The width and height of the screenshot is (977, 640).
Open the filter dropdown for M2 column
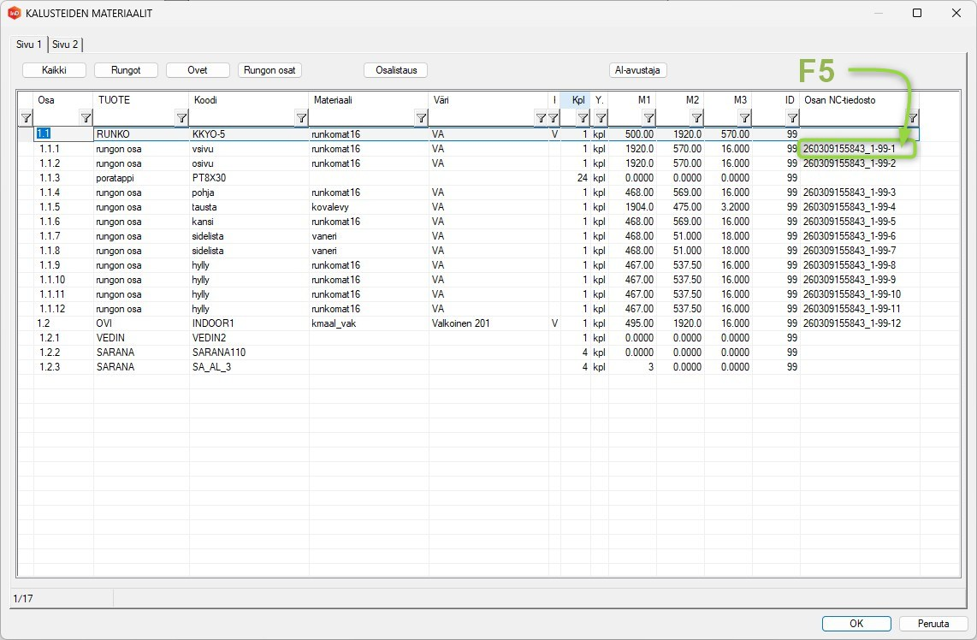[x=696, y=118]
